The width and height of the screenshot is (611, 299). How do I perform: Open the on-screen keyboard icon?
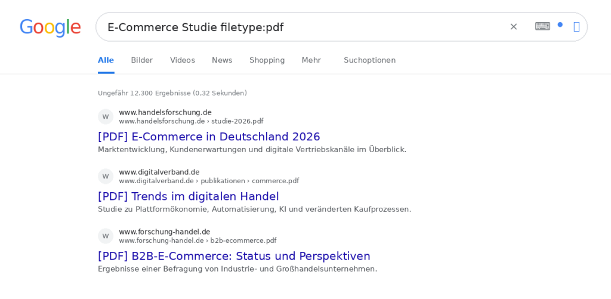(542, 26)
